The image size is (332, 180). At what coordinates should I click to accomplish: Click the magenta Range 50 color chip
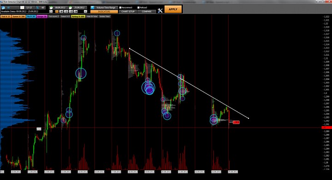point(41,17)
